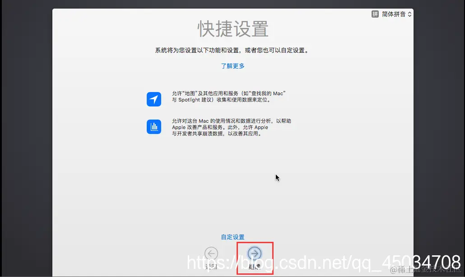Click the forward arrow inside the red box

click(x=255, y=254)
